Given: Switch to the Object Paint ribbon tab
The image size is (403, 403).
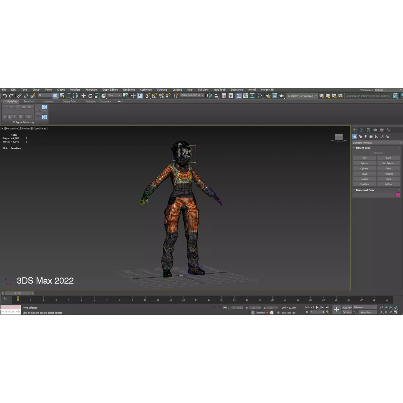Looking at the screenshot, I should pos(69,101).
